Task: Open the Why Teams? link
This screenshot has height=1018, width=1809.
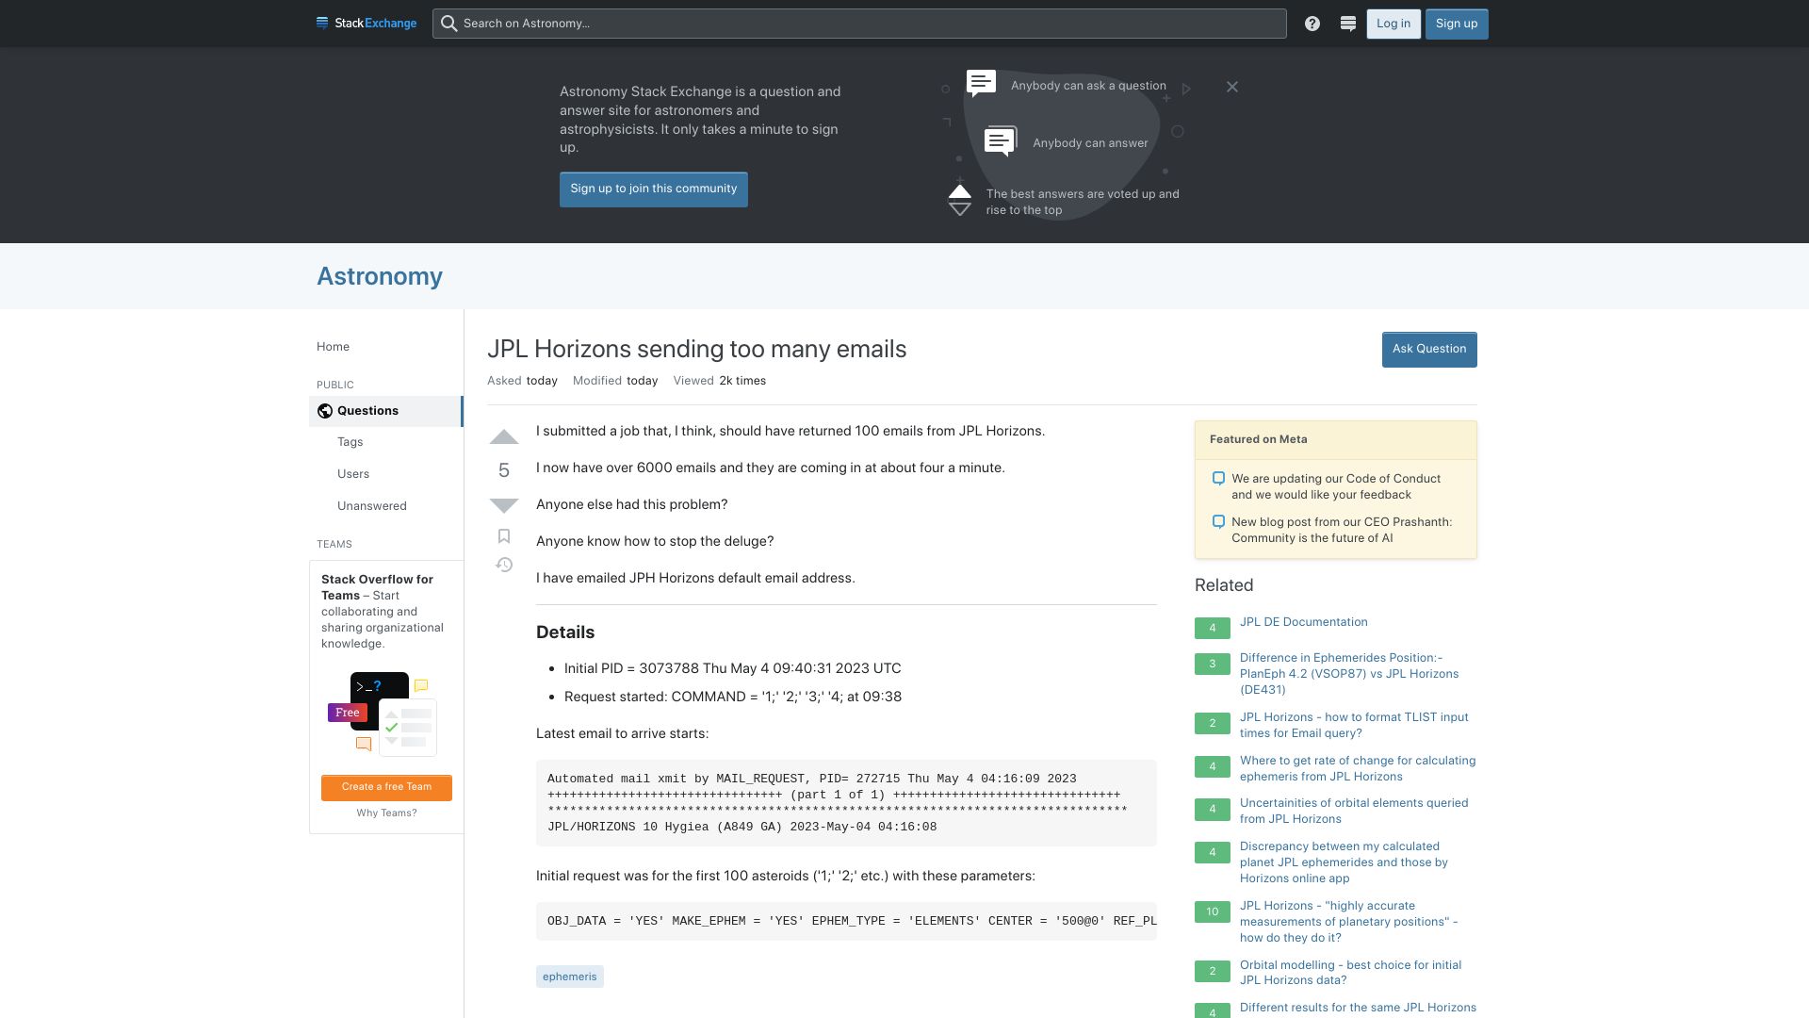Action: (386, 813)
